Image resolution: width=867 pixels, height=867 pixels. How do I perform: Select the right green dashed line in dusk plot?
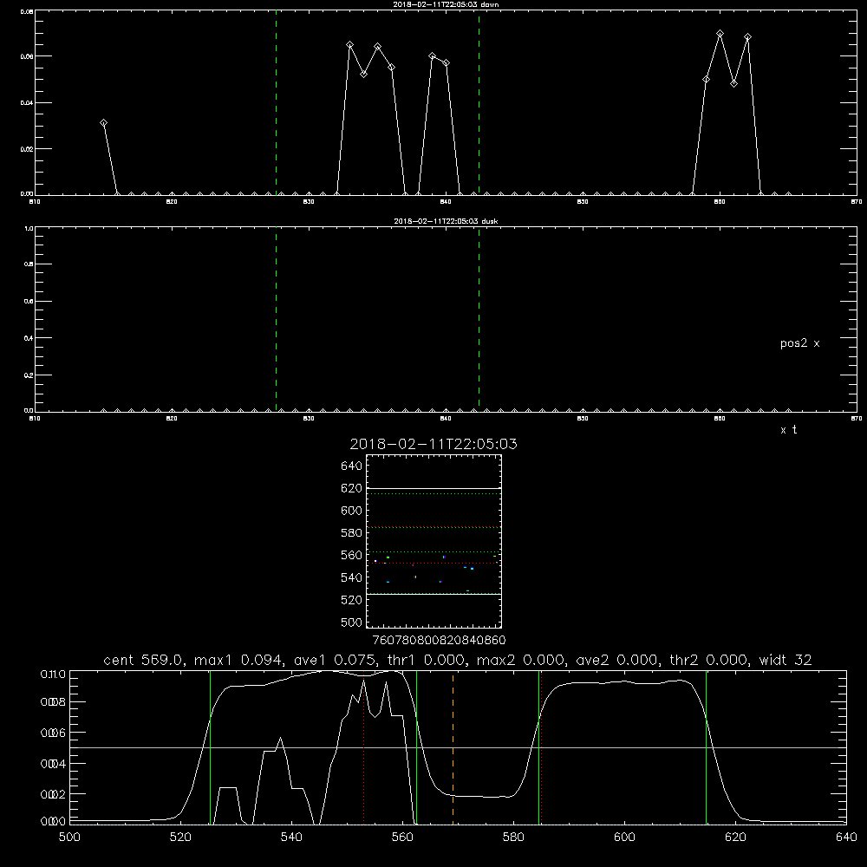point(479,320)
